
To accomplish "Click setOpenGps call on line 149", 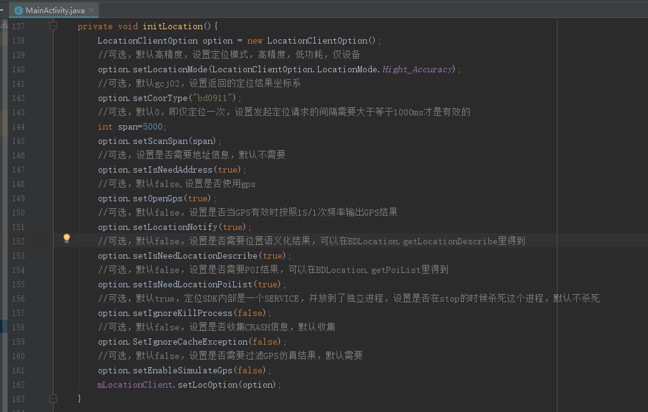I will pos(158,199).
